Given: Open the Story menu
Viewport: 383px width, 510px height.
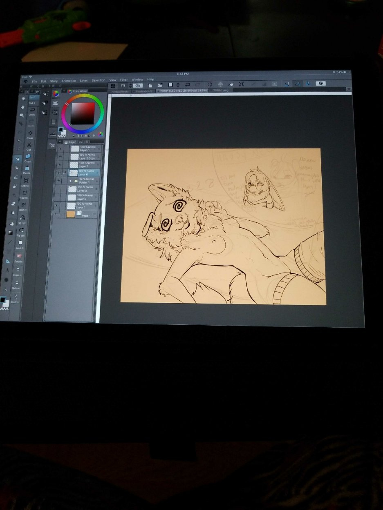Looking at the screenshot, I should click(x=54, y=81).
